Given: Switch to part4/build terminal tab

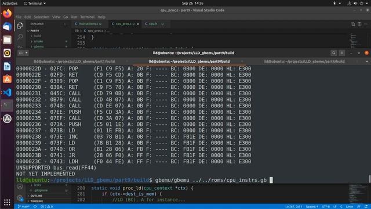Looking at the screenshot, I should pyautogui.click(x=304, y=62).
